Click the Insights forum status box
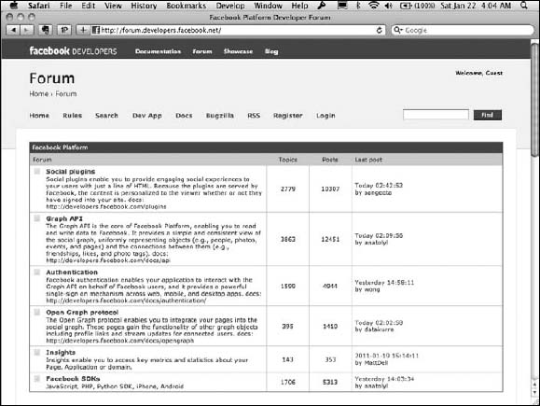The height and width of the screenshot is (406, 540). [x=37, y=352]
